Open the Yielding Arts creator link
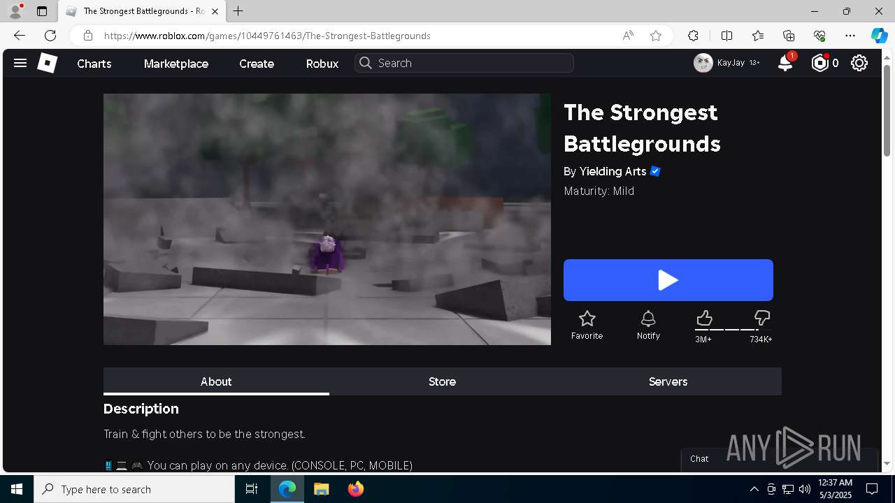Image resolution: width=895 pixels, height=503 pixels. click(x=613, y=171)
